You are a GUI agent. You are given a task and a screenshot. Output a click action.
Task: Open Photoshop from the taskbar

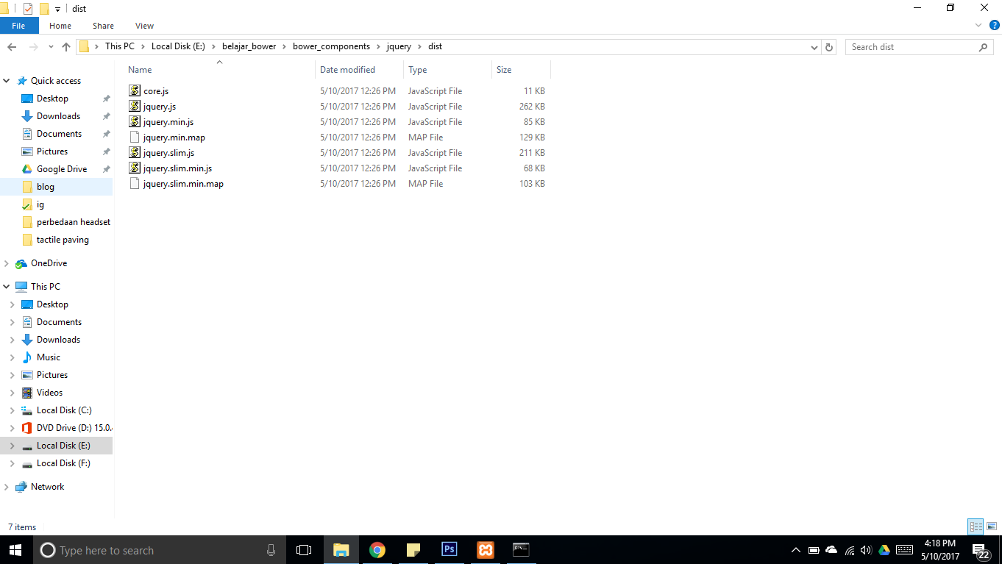[450, 550]
